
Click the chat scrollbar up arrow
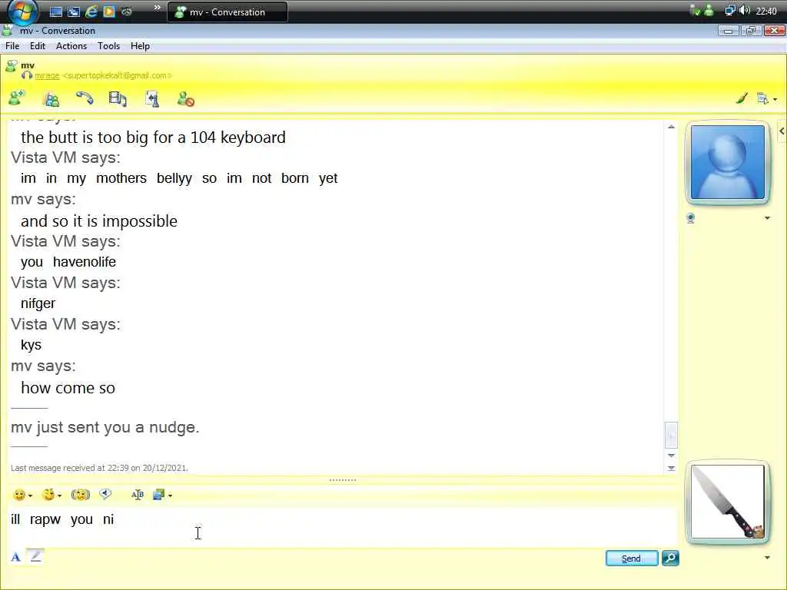pos(671,127)
